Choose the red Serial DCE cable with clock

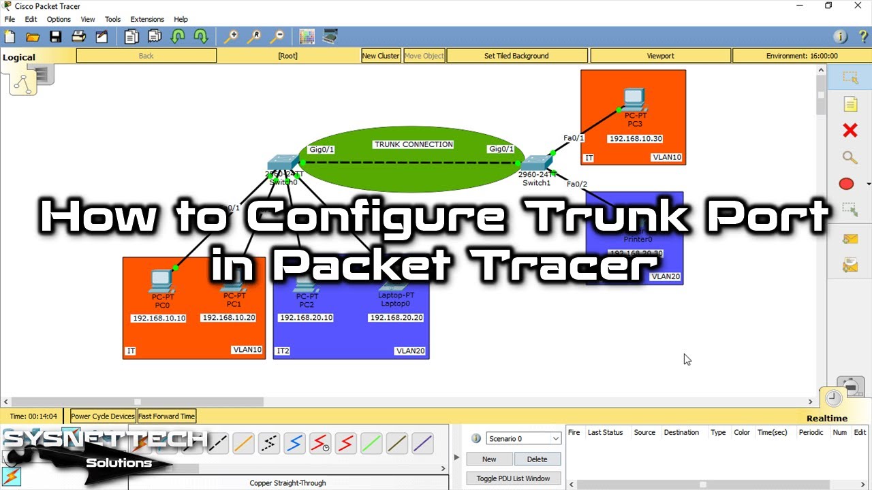pyautogui.click(x=321, y=444)
